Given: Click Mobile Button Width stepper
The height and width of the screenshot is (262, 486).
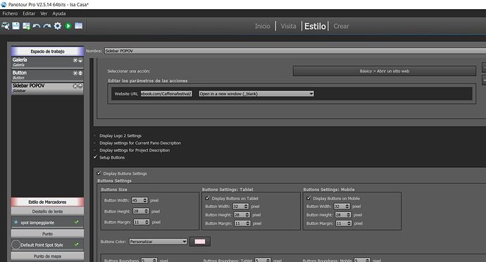Looking at the screenshot, I should coord(347,207).
